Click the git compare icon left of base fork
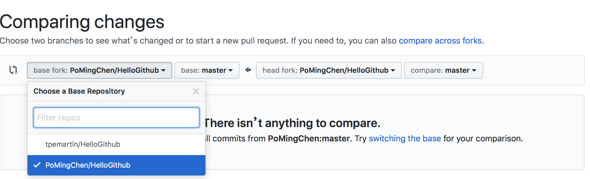 click(x=13, y=70)
